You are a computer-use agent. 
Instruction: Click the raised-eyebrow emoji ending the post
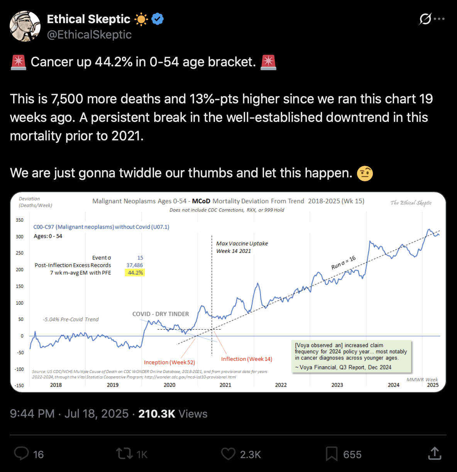point(365,173)
